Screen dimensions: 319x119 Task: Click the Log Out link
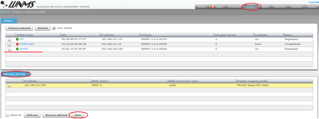pyautogui.click(x=314, y=2)
